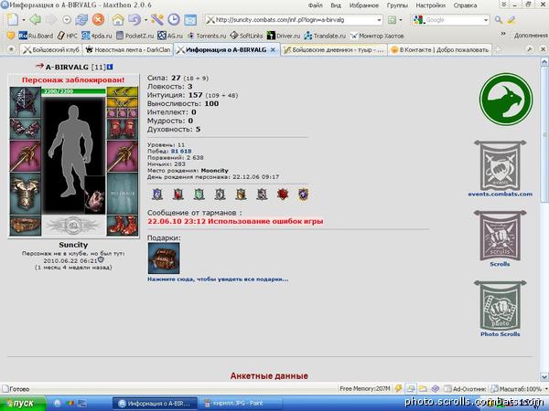
Task: Click the purple diamond status bar icon
Action: pos(436,388)
